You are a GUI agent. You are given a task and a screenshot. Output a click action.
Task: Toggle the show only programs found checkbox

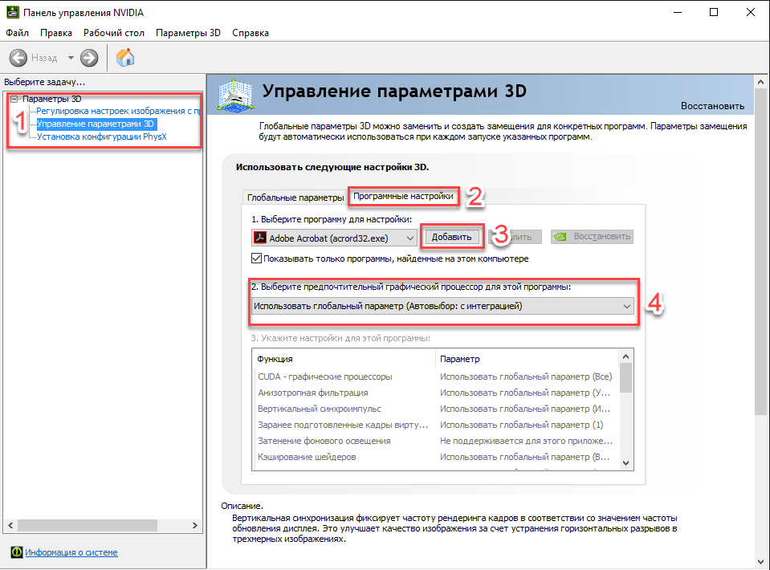click(x=257, y=259)
